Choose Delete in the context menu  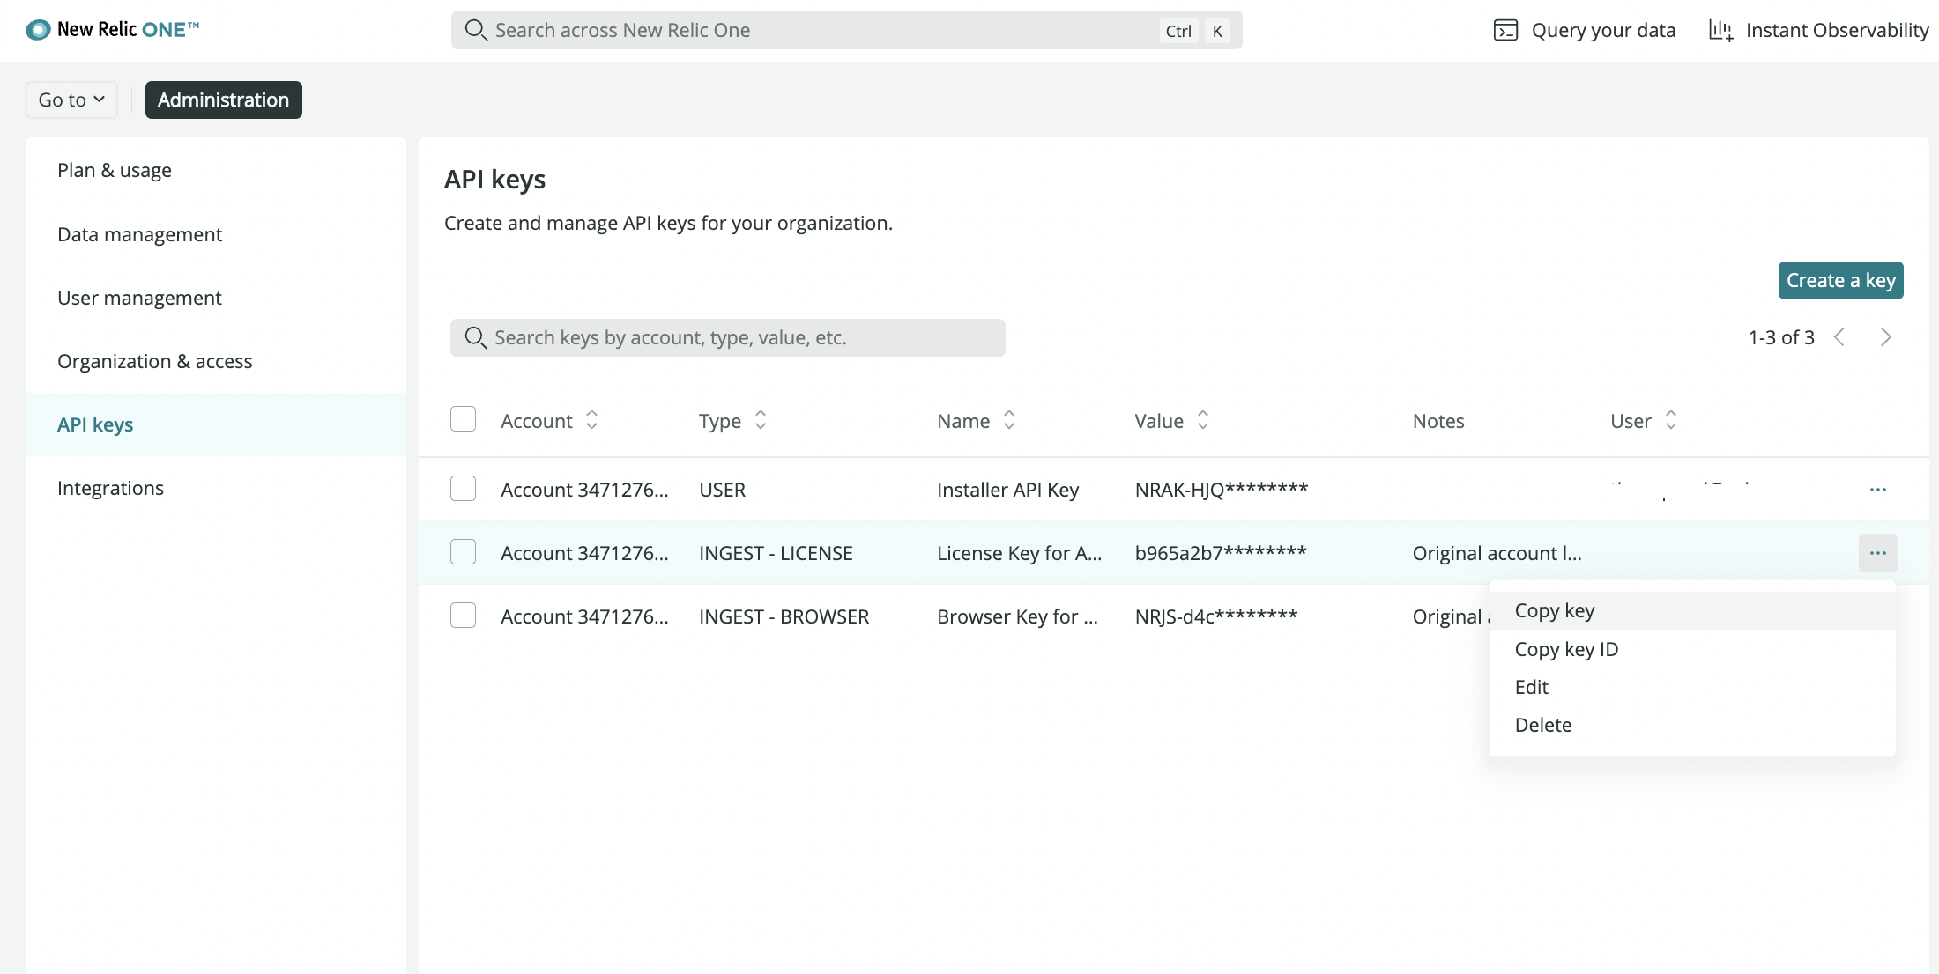coord(1692,725)
